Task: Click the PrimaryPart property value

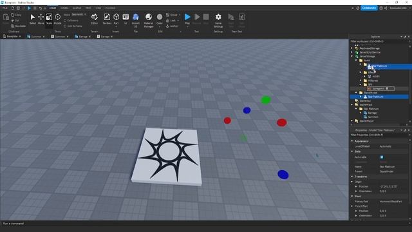Action: (391, 202)
